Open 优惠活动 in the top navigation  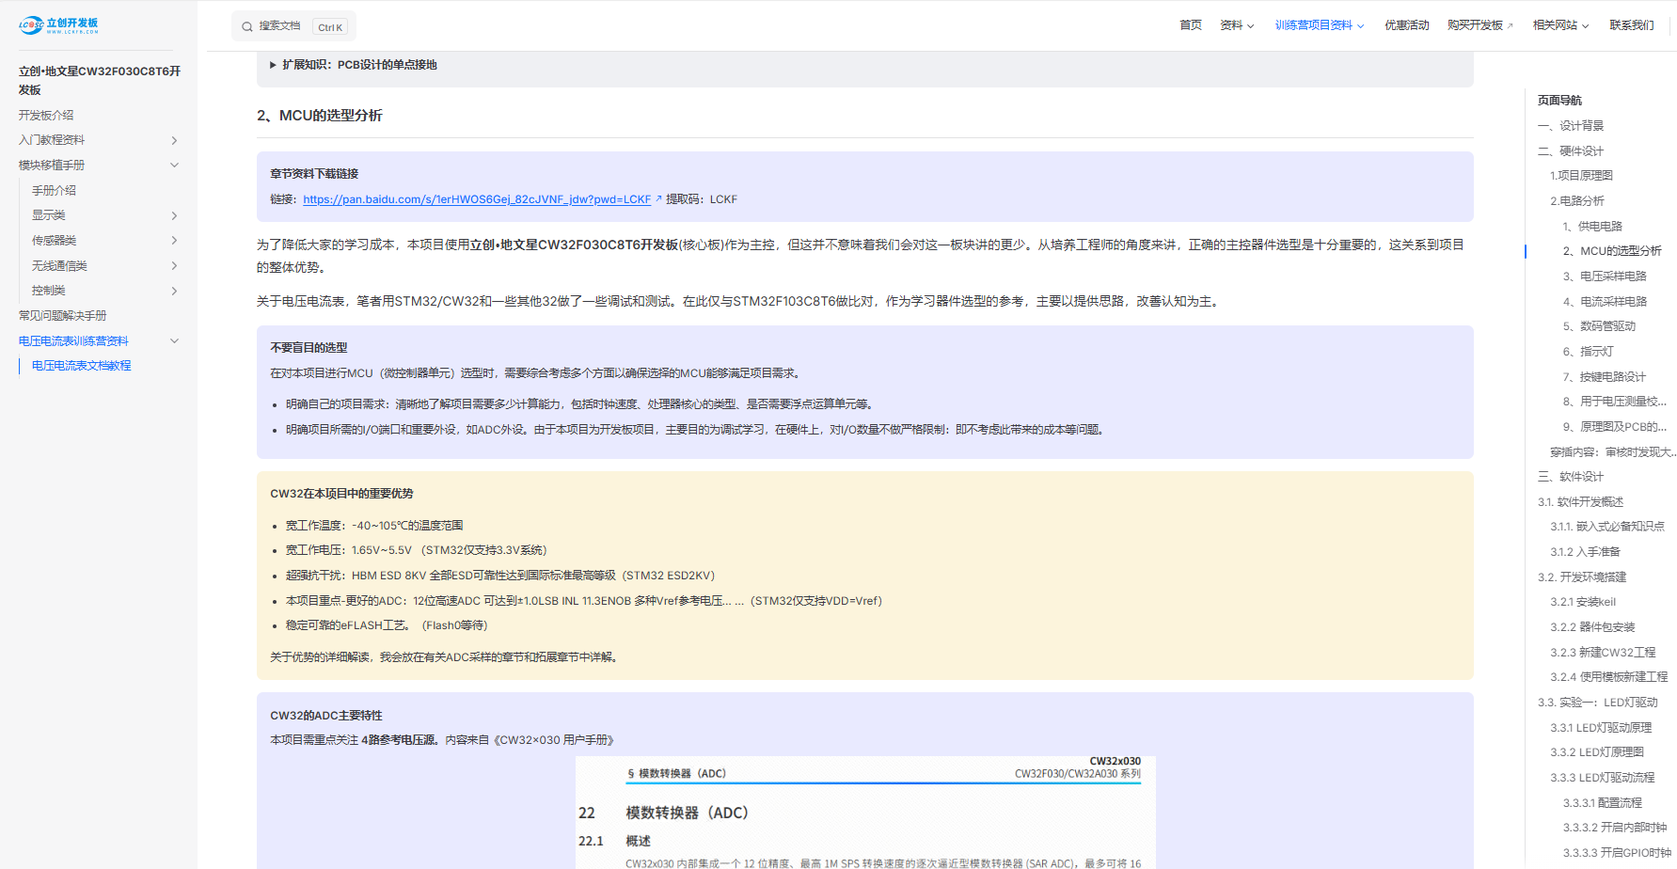click(1406, 25)
